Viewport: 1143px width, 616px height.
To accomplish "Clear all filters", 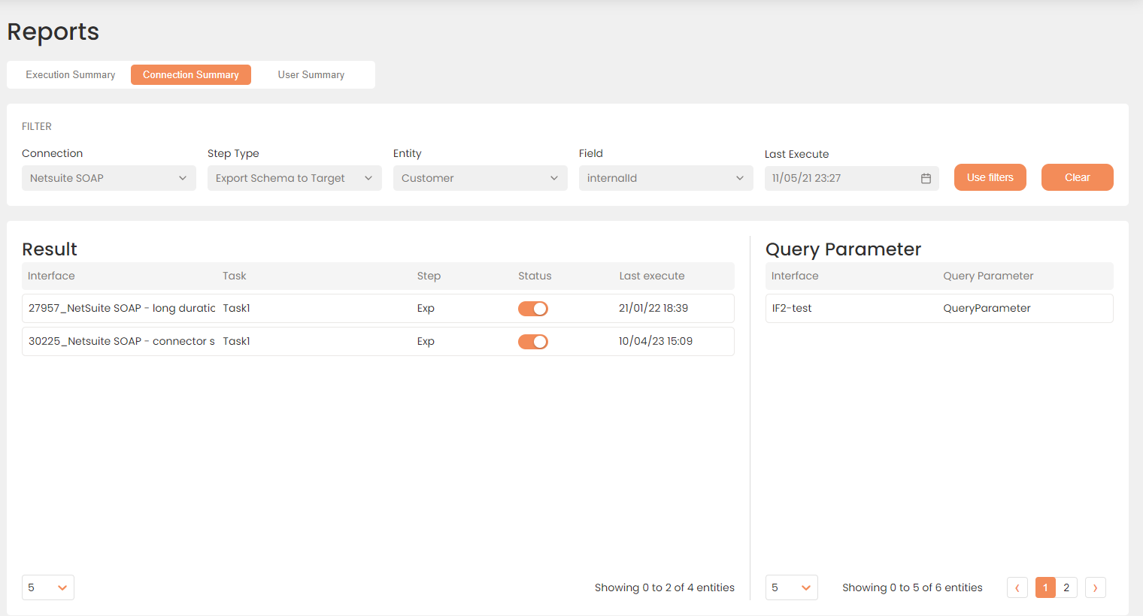I will [1078, 177].
